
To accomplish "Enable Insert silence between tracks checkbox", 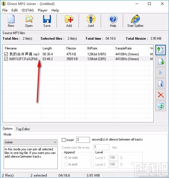I will click(64, 140).
